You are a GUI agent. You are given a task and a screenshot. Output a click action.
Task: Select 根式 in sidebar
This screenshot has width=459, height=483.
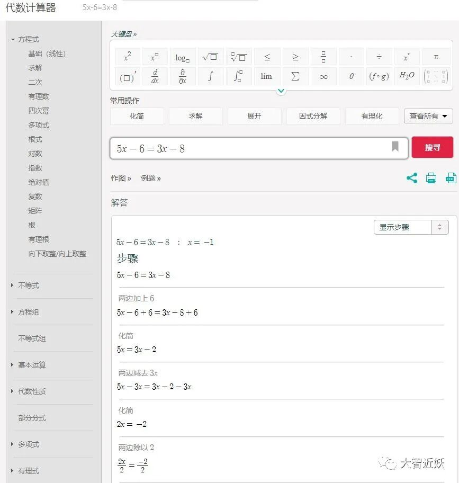pos(35,139)
